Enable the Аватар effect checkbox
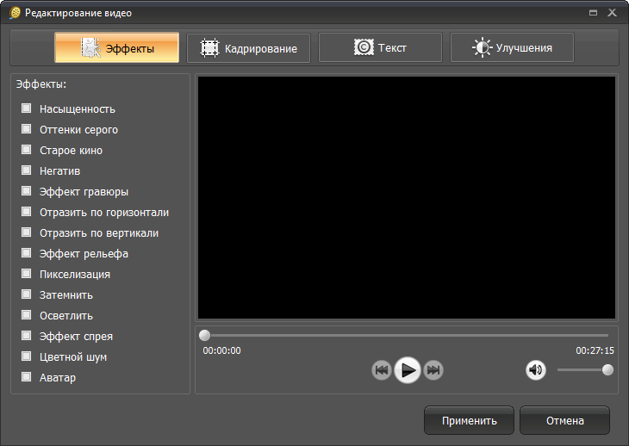The width and height of the screenshot is (629, 446). [27, 376]
